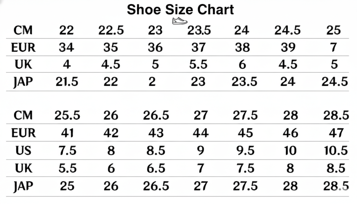Choose EUR size 47
357x204 pixels.
click(x=336, y=133)
